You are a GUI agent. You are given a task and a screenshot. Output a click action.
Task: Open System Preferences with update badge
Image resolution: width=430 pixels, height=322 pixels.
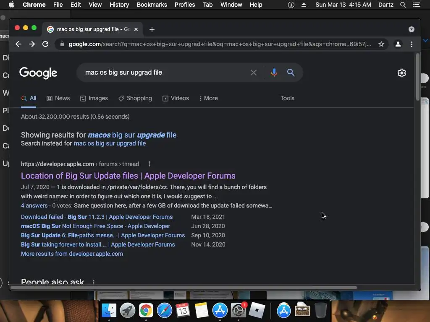coord(239,311)
